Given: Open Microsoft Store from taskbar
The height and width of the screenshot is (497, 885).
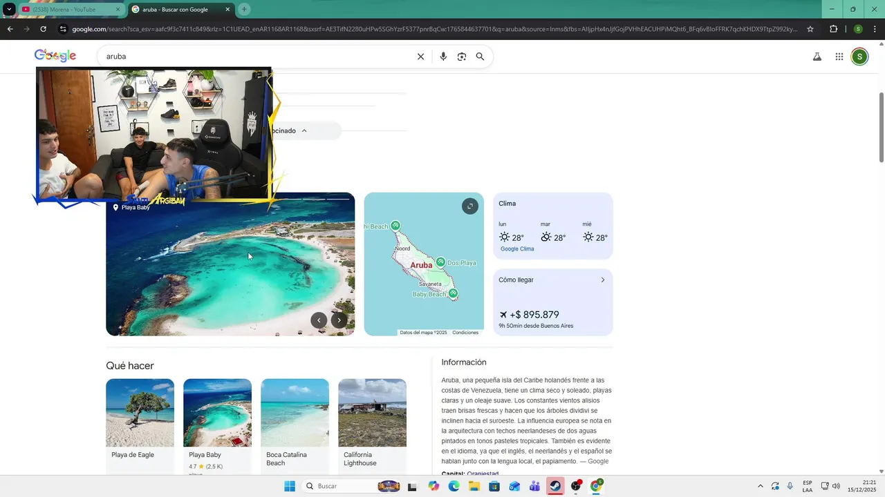Looking at the screenshot, I should [494, 486].
